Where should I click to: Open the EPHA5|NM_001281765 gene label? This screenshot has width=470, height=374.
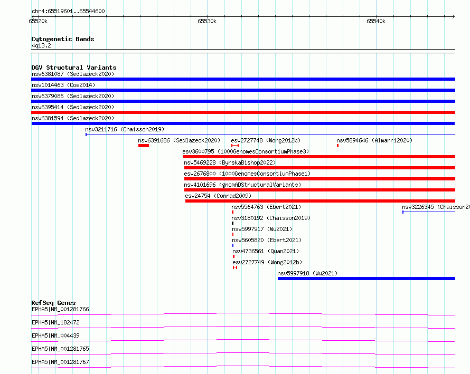(60, 349)
